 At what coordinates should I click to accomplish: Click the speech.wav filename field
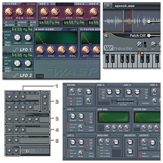(x=137, y=6)
